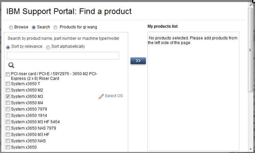Screen dimensions: 255x153
Task: Tick the PCI riser card 59Y2975 checkbox
Action: coord(7,74)
